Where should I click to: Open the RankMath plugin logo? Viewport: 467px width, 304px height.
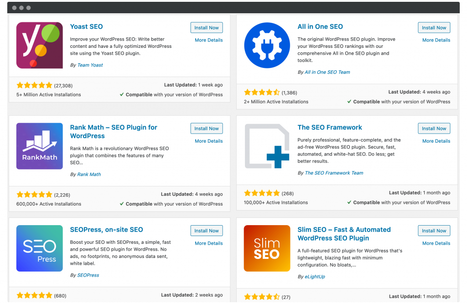click(x=40, y=146)
